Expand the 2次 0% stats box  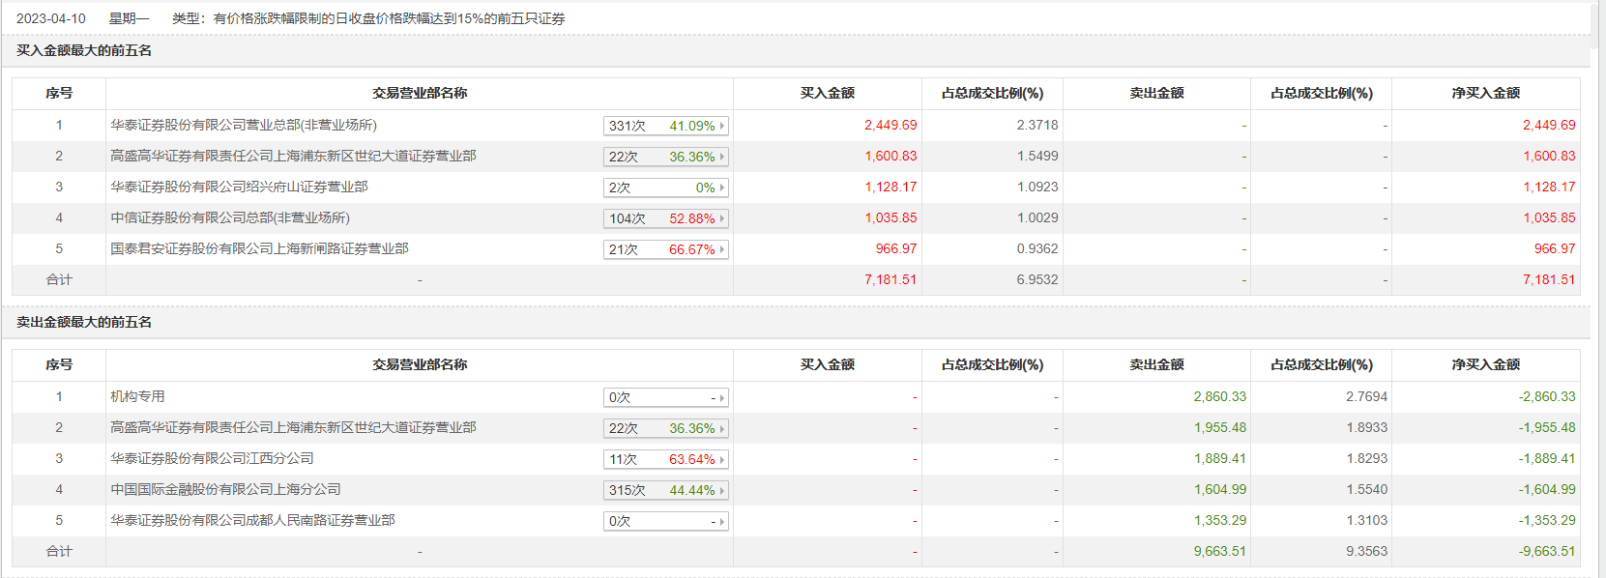click(x=665, y=188)
